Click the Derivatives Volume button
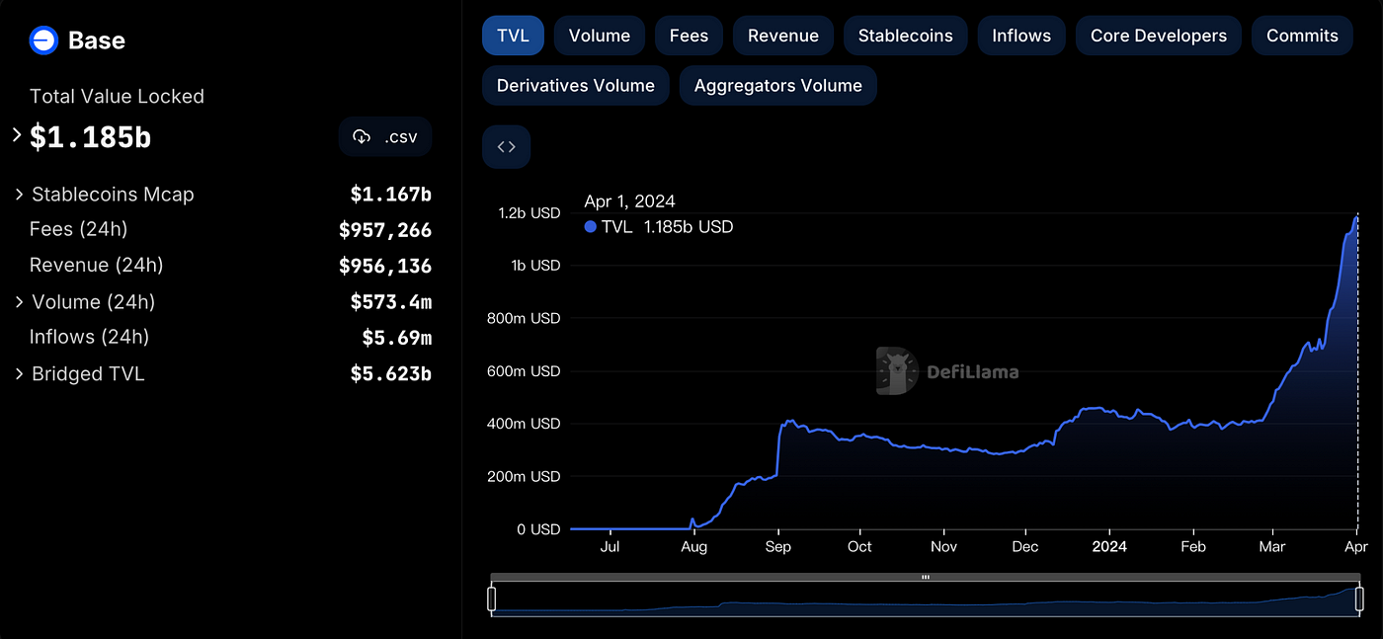The height and width of the screenshot is (639, 1383). pos(575,86)
